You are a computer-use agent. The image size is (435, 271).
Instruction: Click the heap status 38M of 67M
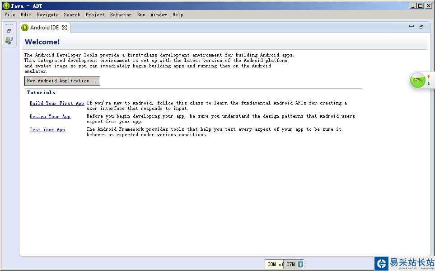281,264
